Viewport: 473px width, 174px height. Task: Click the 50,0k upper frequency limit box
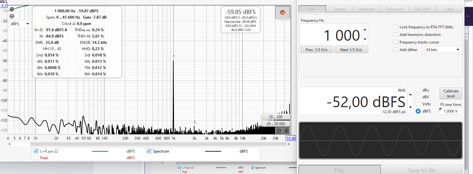[291, 138]
